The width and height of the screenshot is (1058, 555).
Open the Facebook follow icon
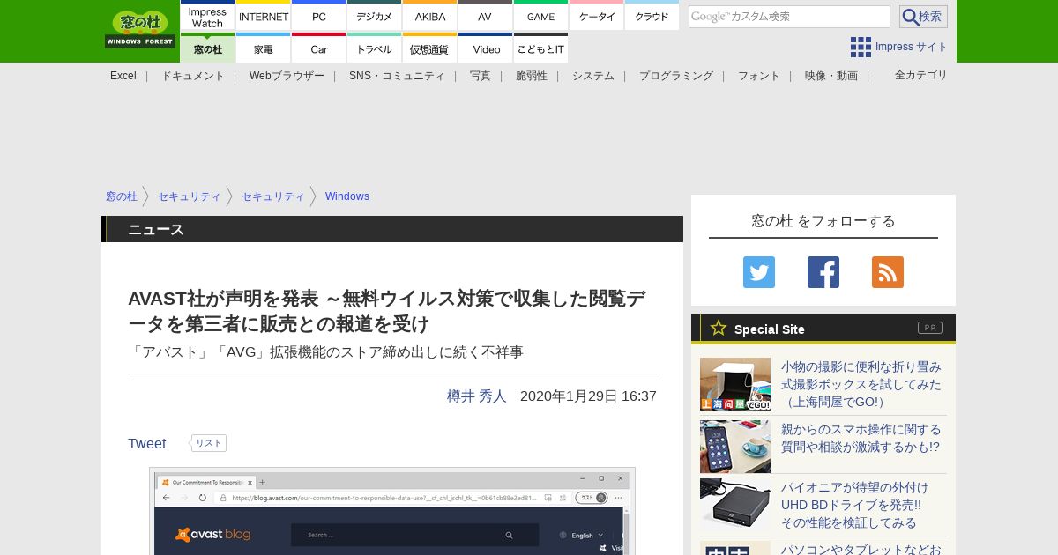[823, 272]
